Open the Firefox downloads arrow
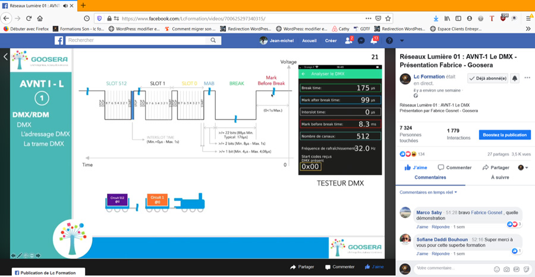This screenshot has width=535, height=277. pyautogui.click(x=436, y=18)
